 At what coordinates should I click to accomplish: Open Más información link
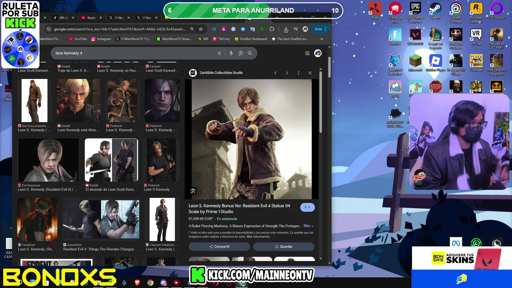pos(258,236)
